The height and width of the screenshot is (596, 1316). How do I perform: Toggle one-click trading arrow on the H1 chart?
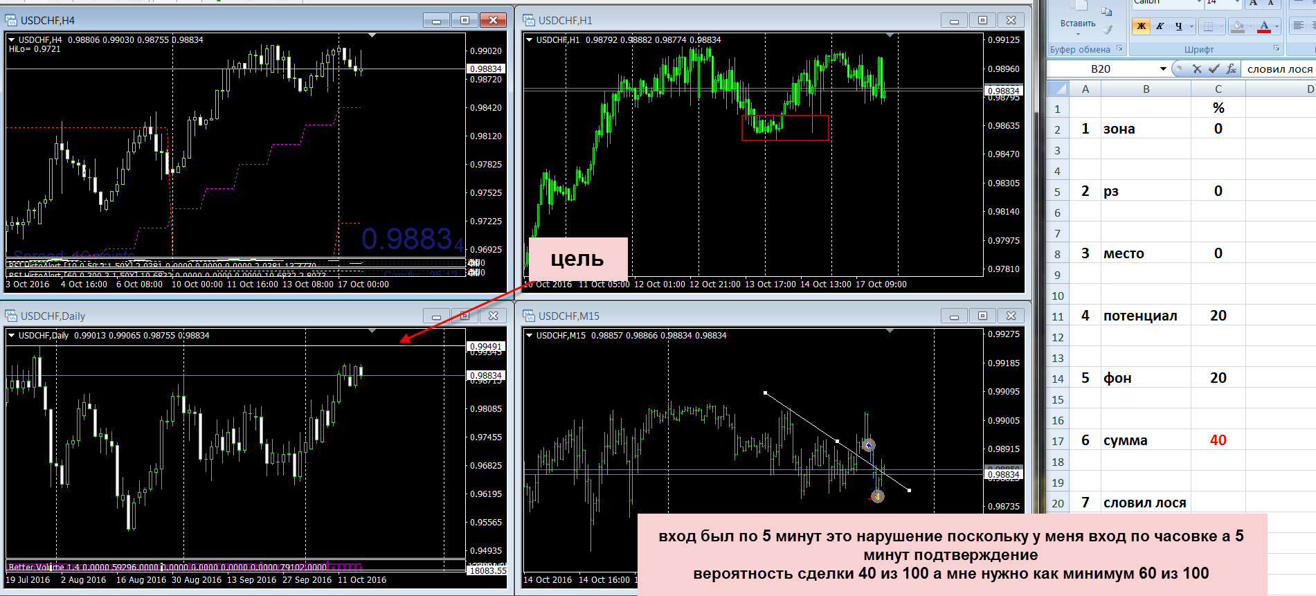coord(530,40)
